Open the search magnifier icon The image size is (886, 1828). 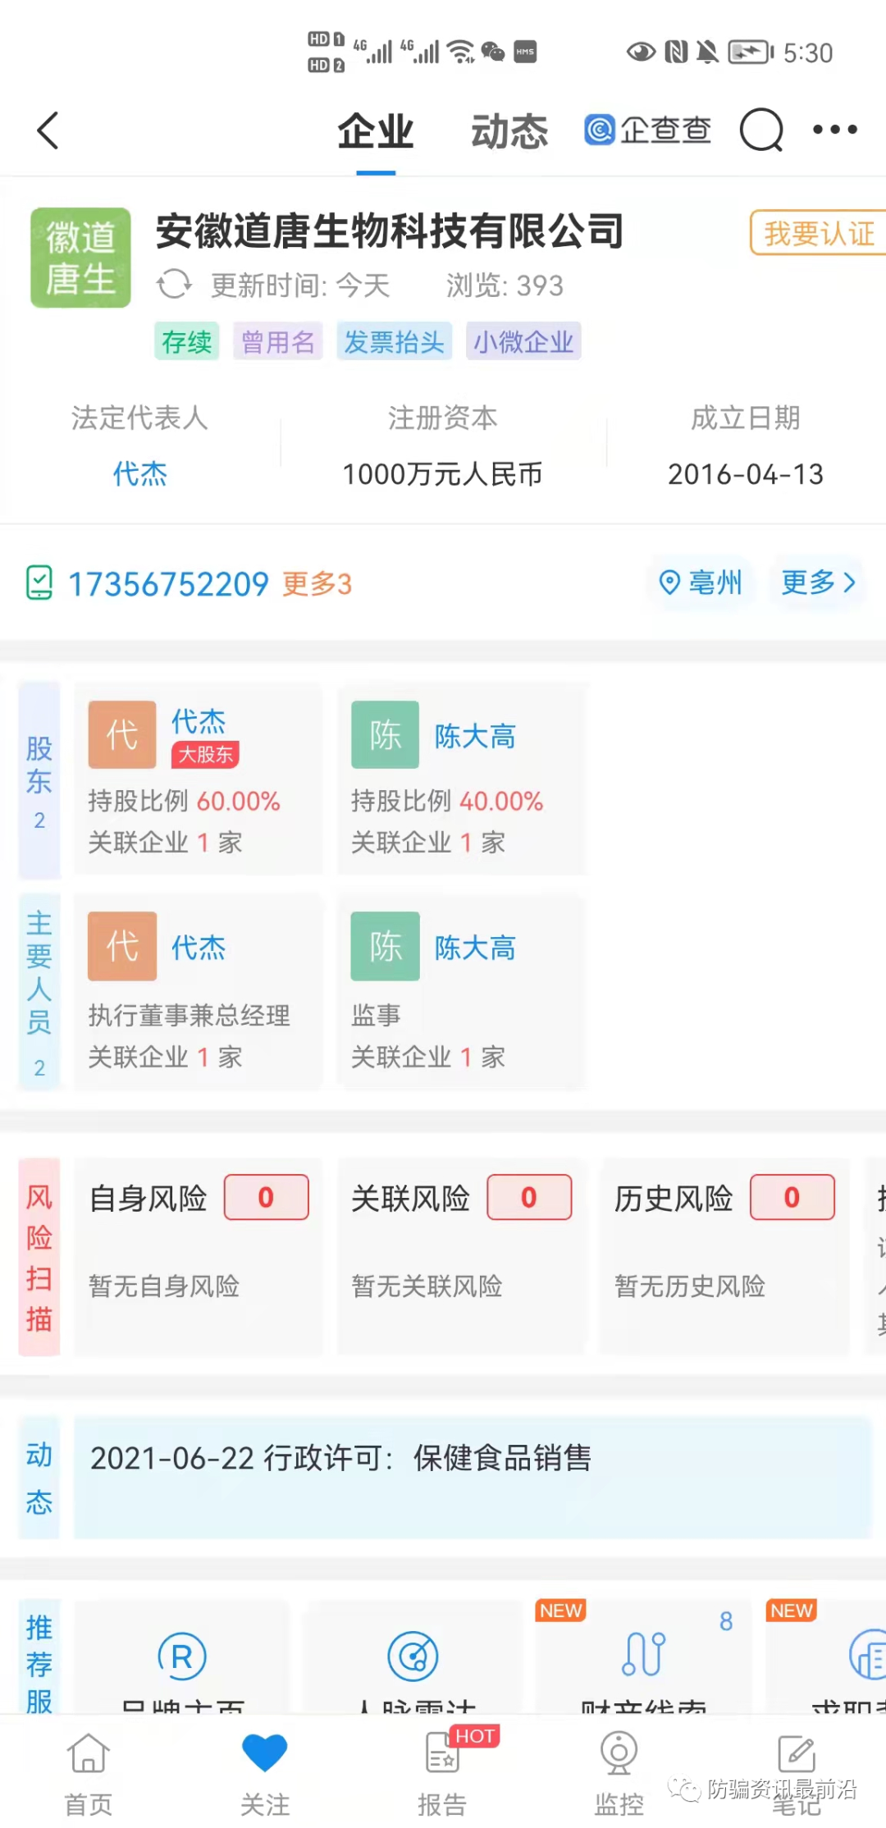tap(761, 130)
